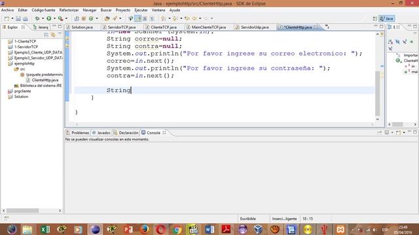Start debugging with the bug icon
The image size is (419, 235).
[x=37, y=18]
